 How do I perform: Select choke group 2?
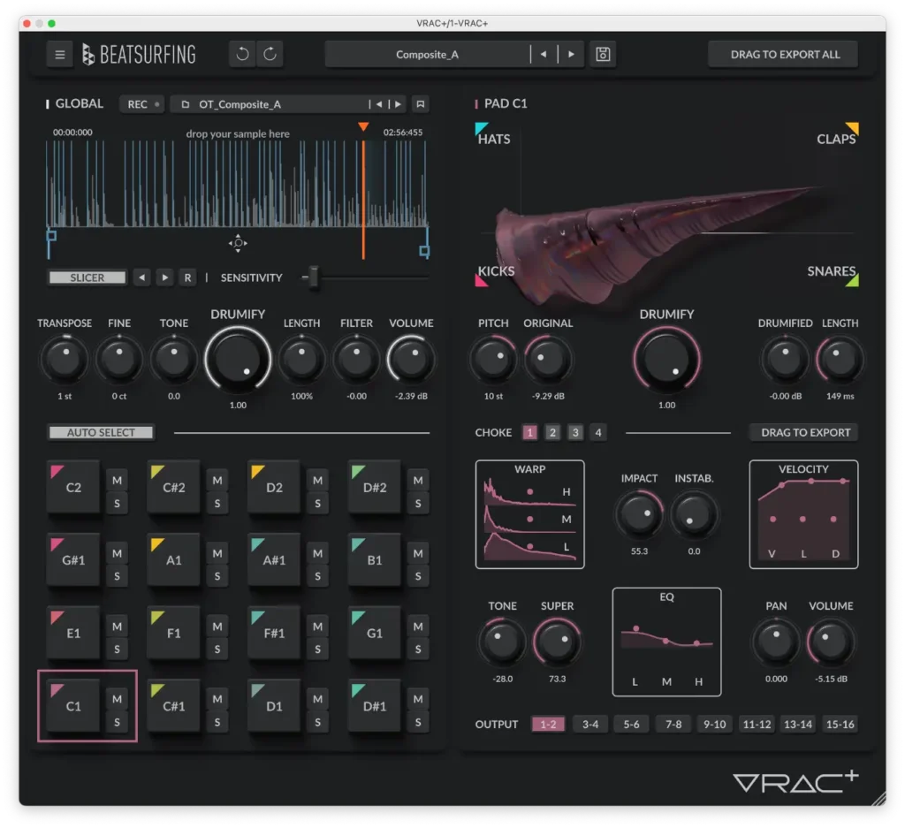(x=552, y=432)
